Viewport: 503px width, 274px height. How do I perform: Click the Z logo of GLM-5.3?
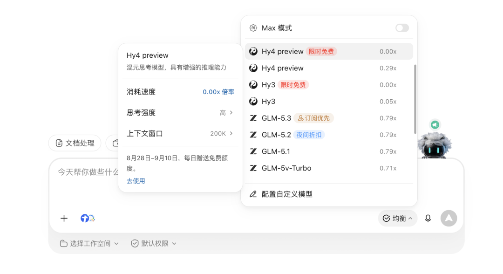(x=253, y=118)
